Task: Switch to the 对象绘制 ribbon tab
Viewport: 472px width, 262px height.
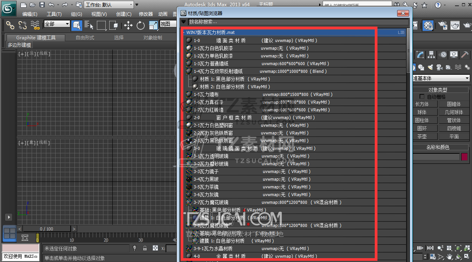Action: (x=153, y=38)
